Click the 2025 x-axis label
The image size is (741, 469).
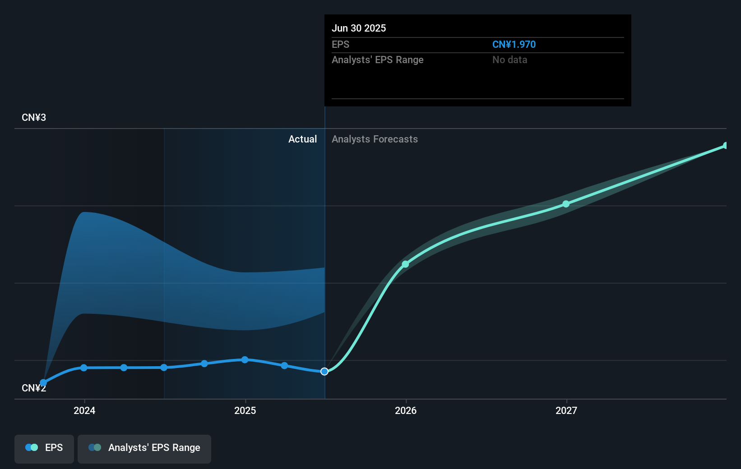[x=245, y=410]
